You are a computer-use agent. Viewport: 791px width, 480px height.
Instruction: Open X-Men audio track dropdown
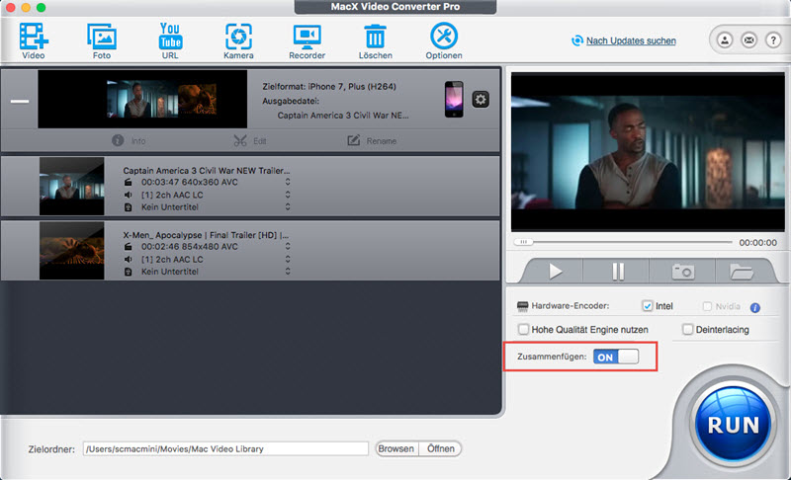(x=288, y=259)
